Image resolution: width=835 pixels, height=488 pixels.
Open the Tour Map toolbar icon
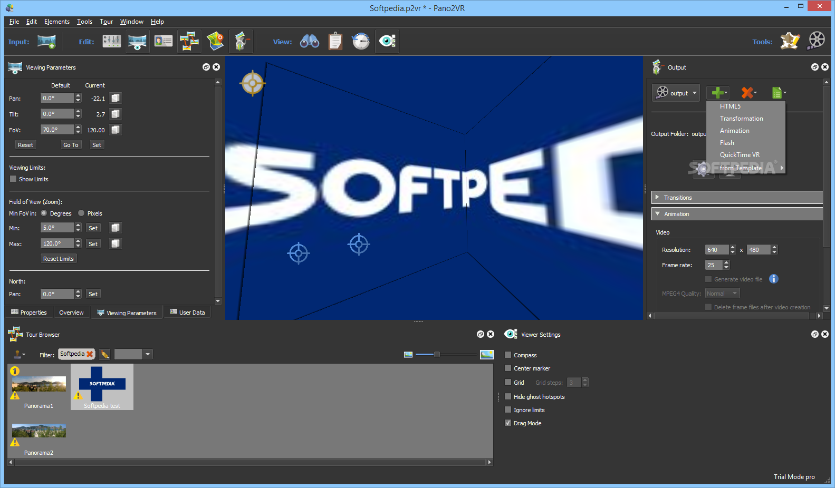pyautogui.click(x=215, y=41)
